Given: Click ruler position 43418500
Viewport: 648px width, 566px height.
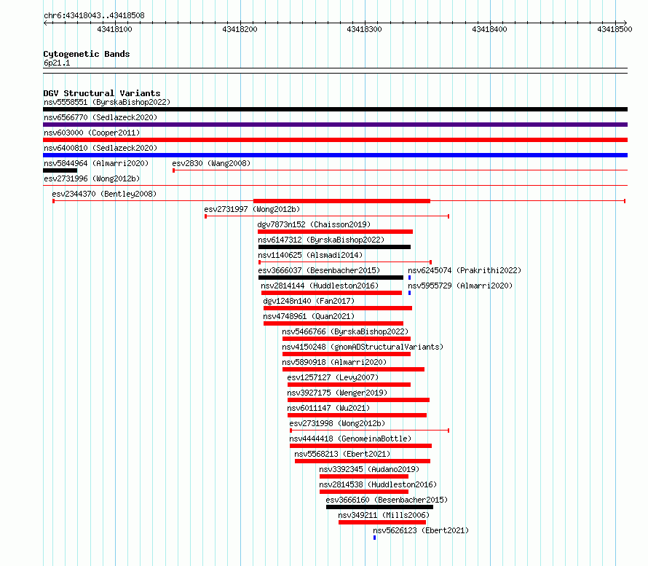Looking at the screenshot, I should click(615, 29).
